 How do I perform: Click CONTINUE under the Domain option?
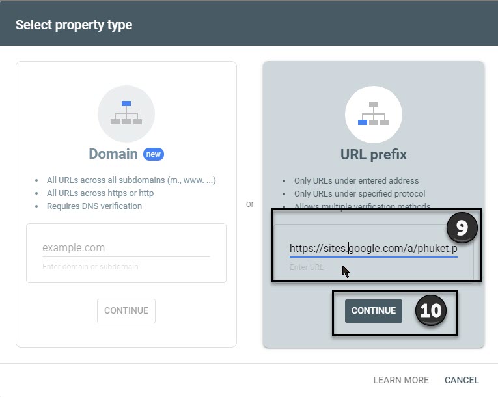pos(126,310)
